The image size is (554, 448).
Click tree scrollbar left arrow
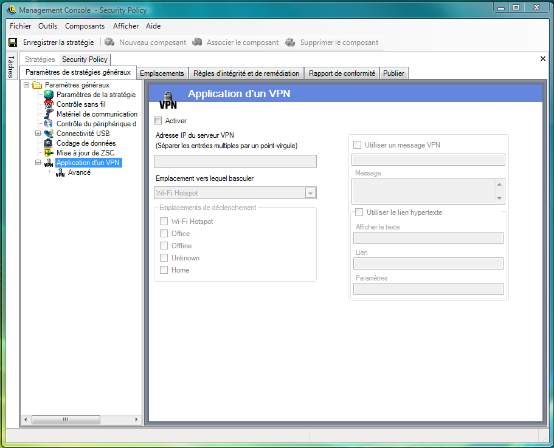[x=26, y=419]
